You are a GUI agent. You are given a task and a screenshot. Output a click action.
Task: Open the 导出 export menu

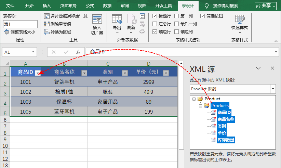(117, 24)
